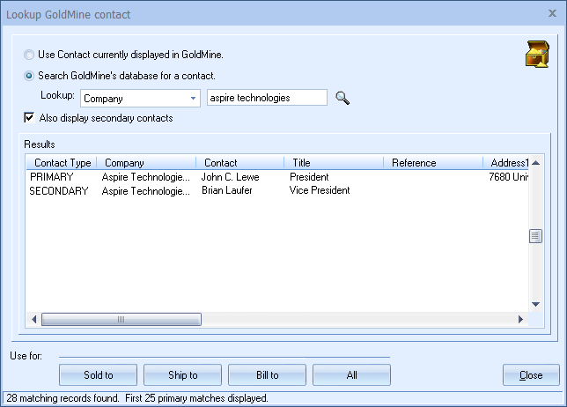The image size is (567, 407).
Task: Uncheck 'Also display secondary contacts'
Action: click(x=30, y=118)
